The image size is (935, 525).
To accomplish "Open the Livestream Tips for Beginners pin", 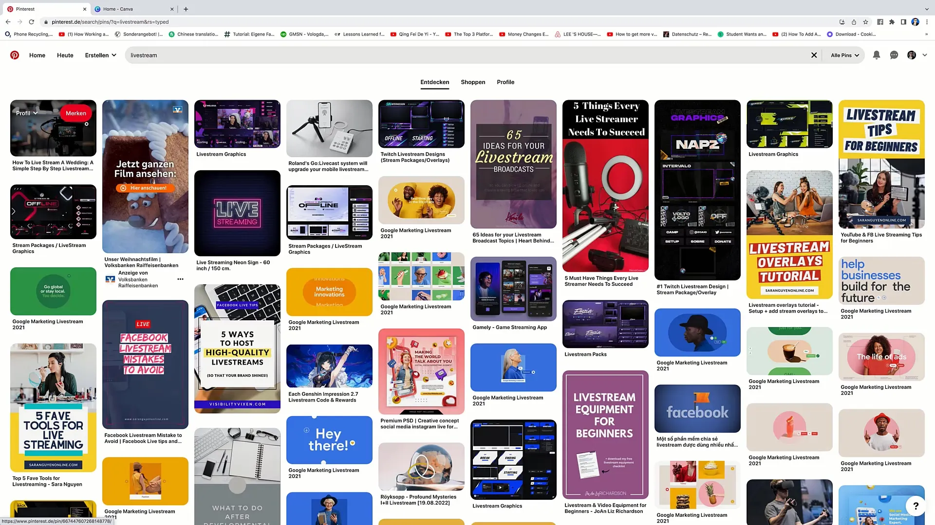I will pyautogui.click(x=881, y=164).
